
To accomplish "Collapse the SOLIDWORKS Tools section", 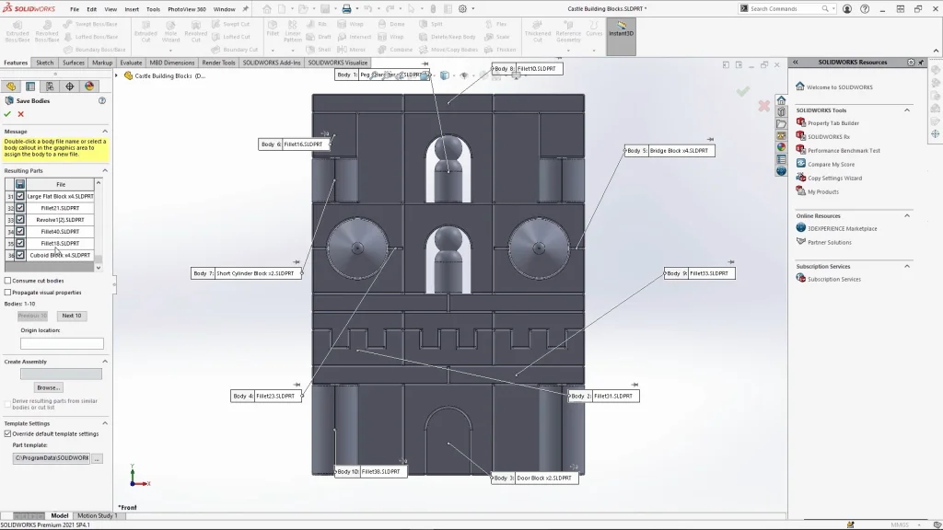I will tap(906, 110).
